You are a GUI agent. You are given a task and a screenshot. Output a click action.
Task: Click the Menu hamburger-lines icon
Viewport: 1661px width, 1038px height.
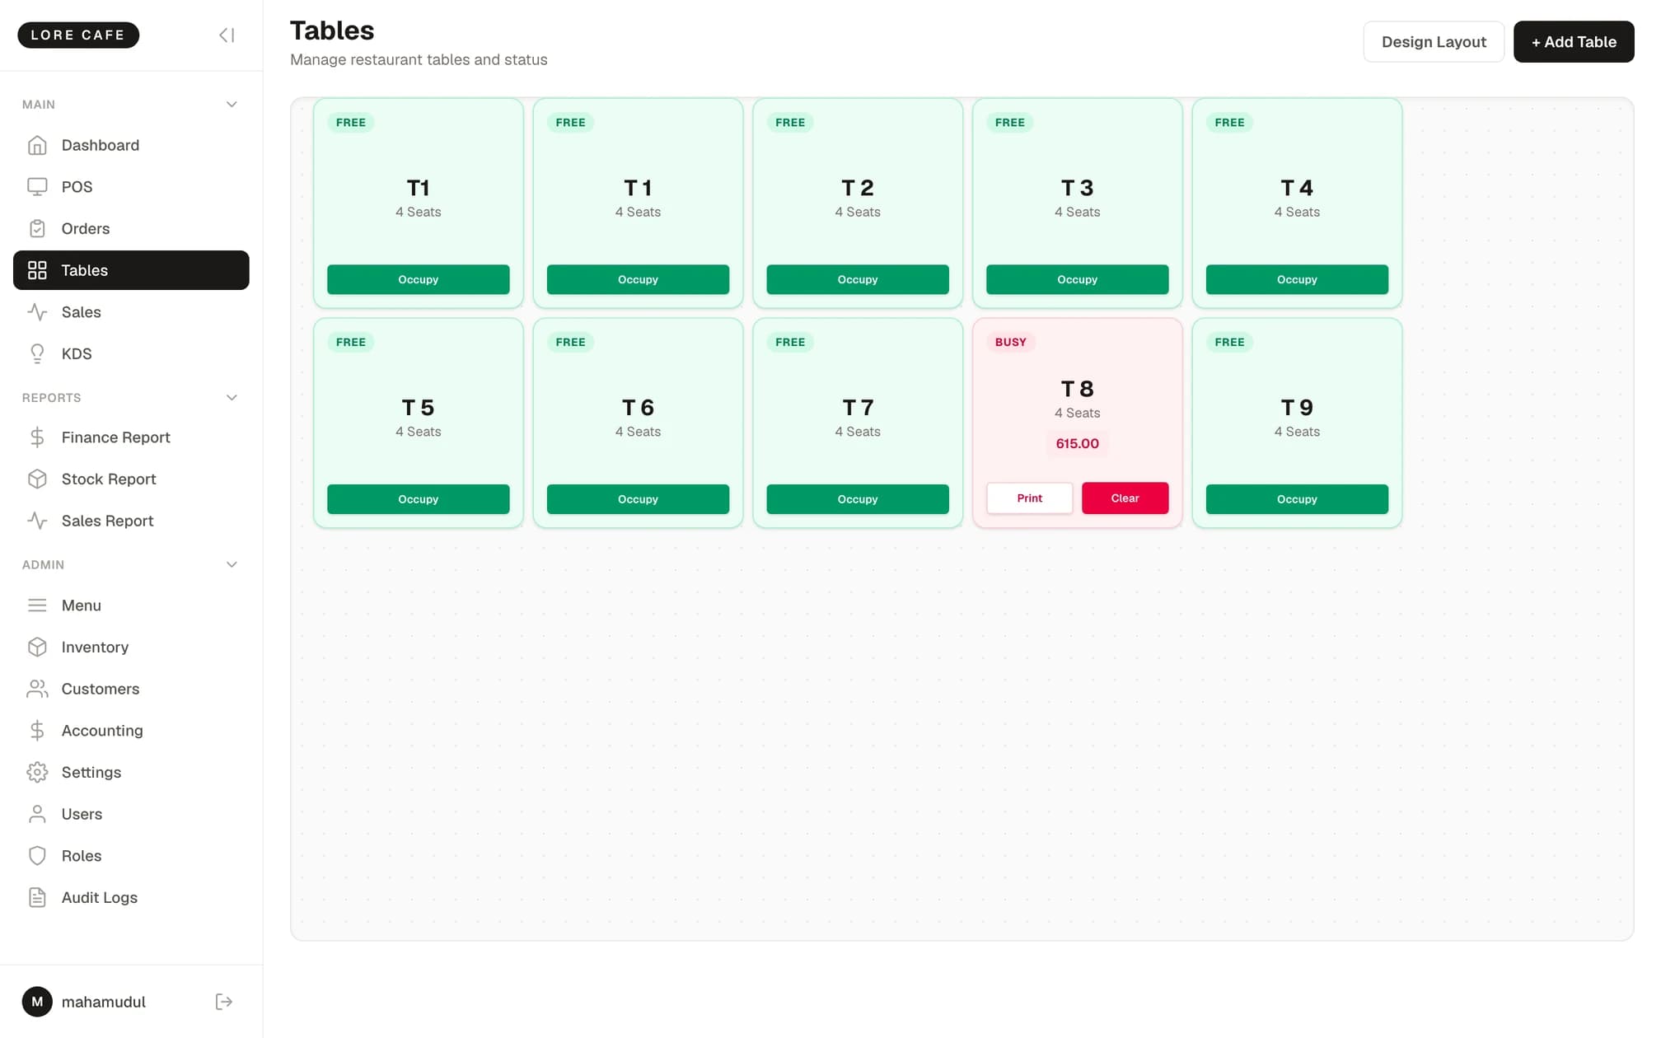pos(37,605)
